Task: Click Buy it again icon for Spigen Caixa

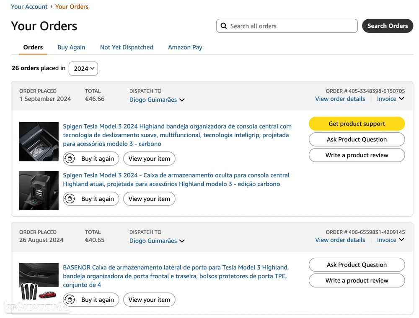Action: point(70,199)
